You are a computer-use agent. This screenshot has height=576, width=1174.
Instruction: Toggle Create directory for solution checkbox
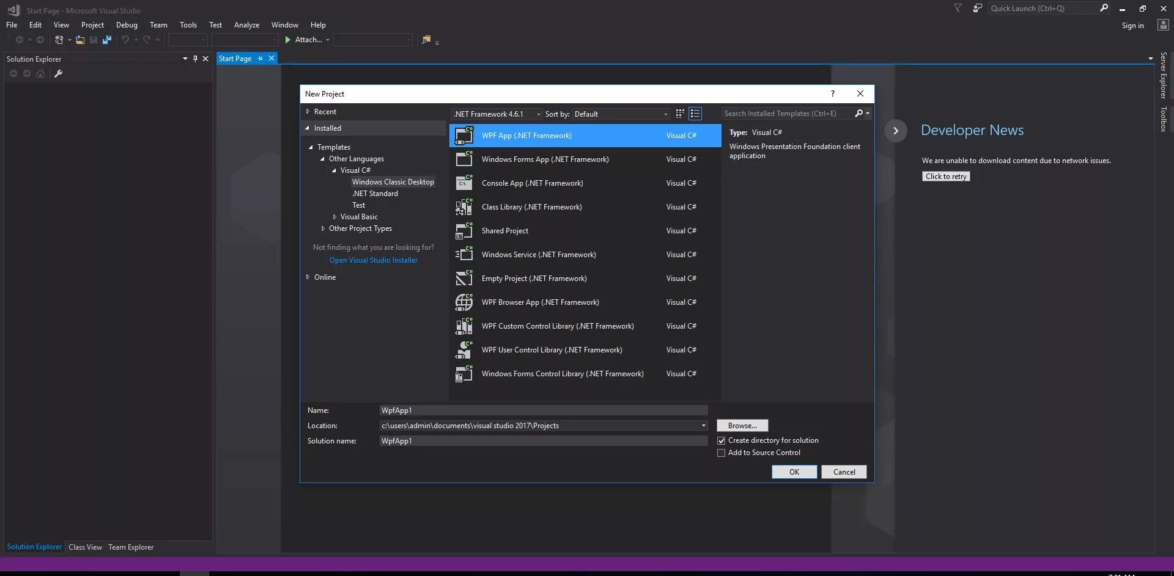722,440
